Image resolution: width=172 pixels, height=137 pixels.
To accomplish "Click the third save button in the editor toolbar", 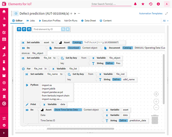I will (29, 29).
